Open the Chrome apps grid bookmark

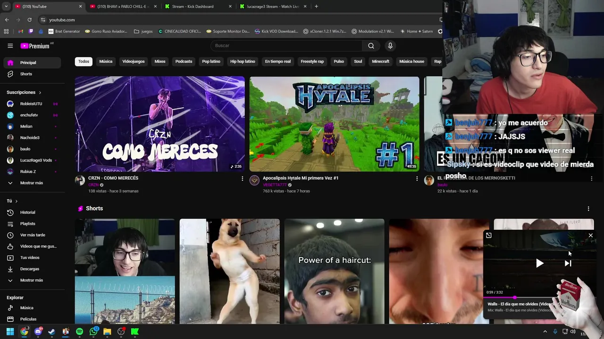pyautogui.click(x=6, y=32)
